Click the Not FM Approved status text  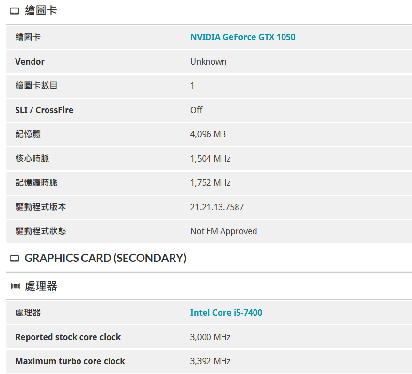click(223, 231)
